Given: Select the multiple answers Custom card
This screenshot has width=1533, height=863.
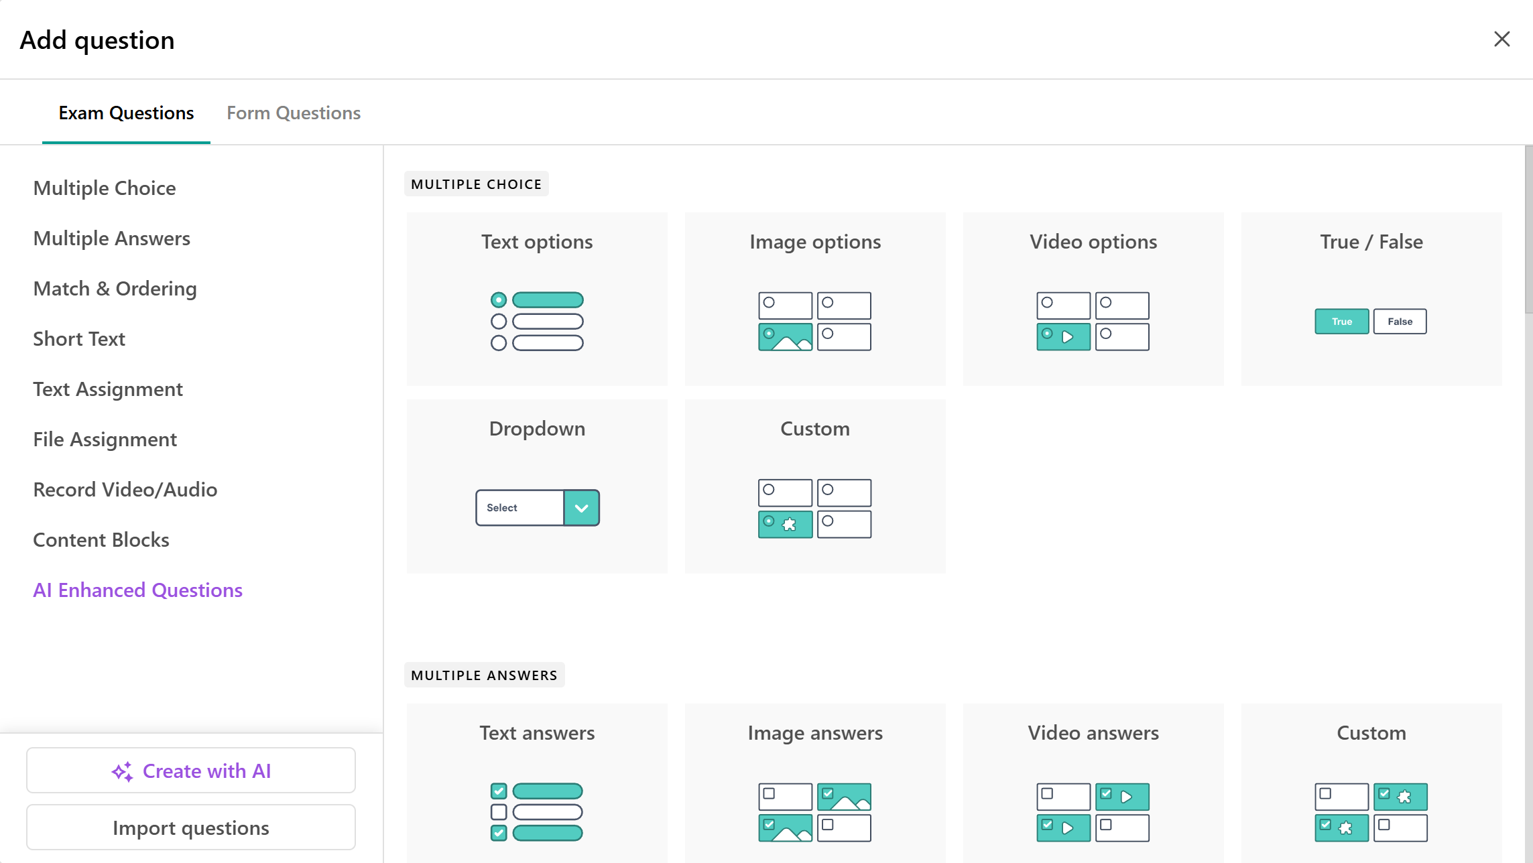Looking at the screenshot, I should (1371, 783).
